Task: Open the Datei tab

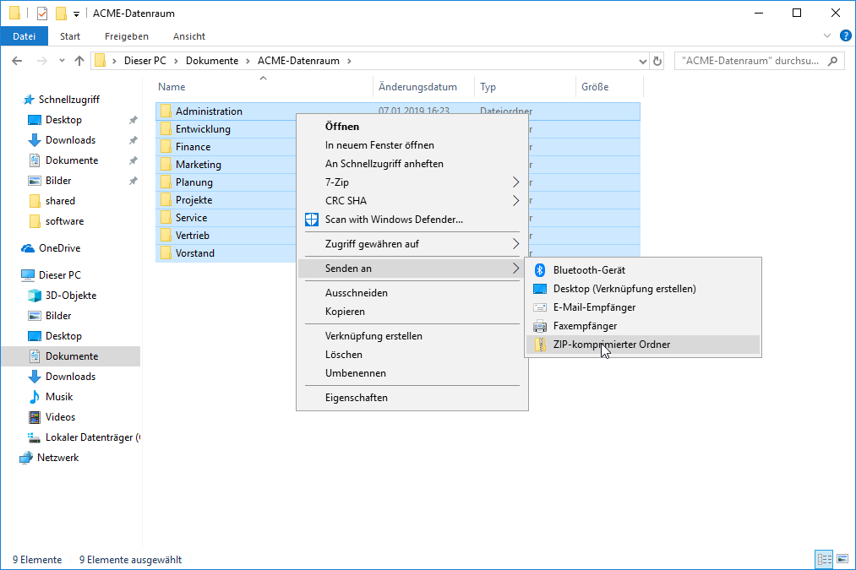Action: pos(24,36)
